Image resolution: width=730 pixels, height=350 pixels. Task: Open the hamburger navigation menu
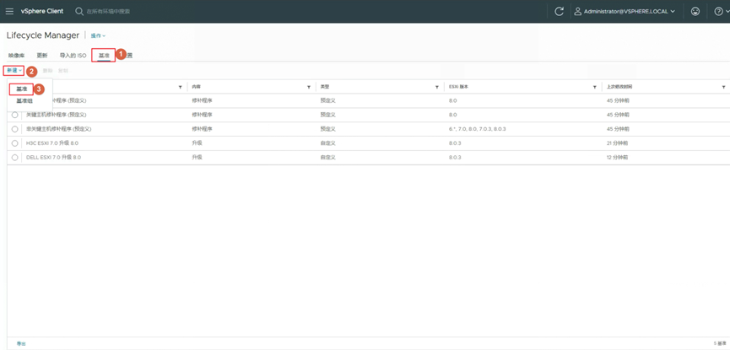[9, 11]
